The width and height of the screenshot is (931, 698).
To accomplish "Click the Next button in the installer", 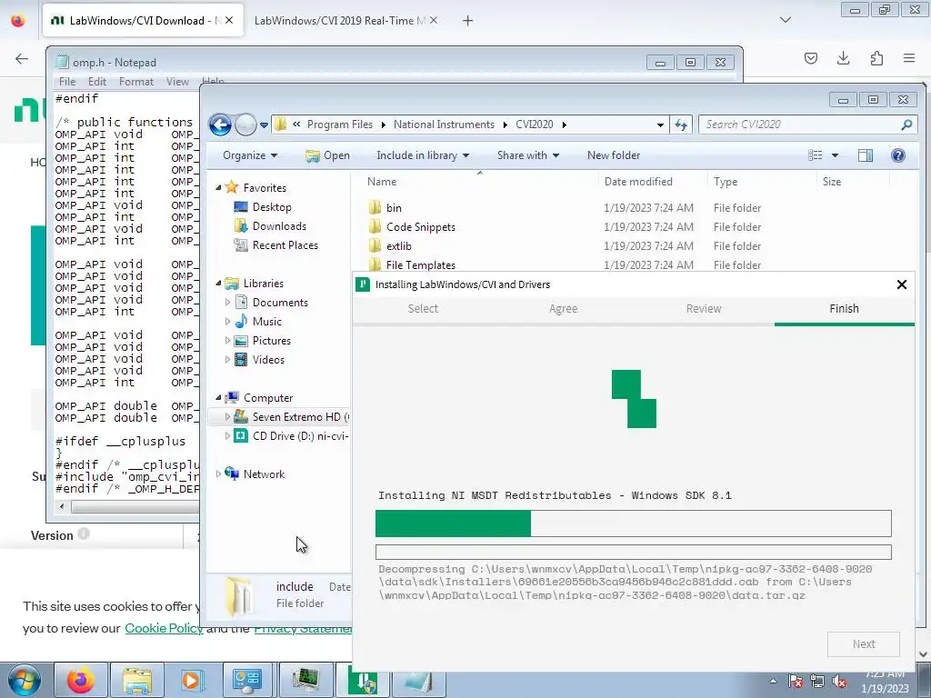I will 864,644.
